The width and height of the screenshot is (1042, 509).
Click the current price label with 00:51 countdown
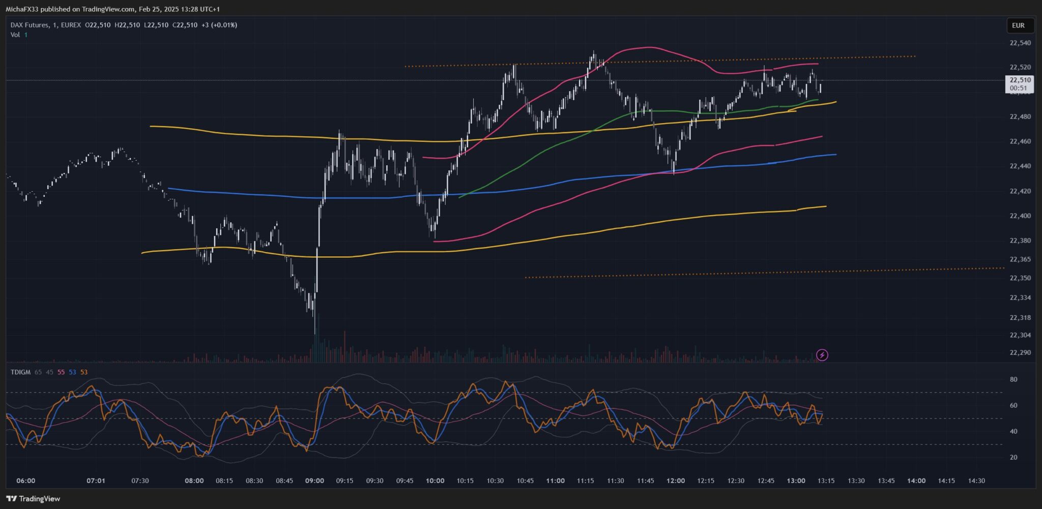tap(1020, 84)
